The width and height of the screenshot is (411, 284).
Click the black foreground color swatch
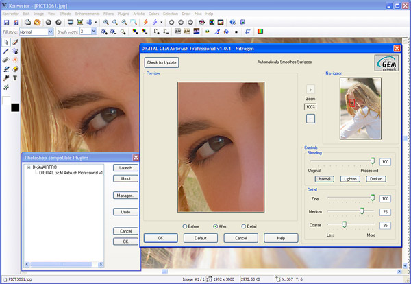[x=14, y=108]
